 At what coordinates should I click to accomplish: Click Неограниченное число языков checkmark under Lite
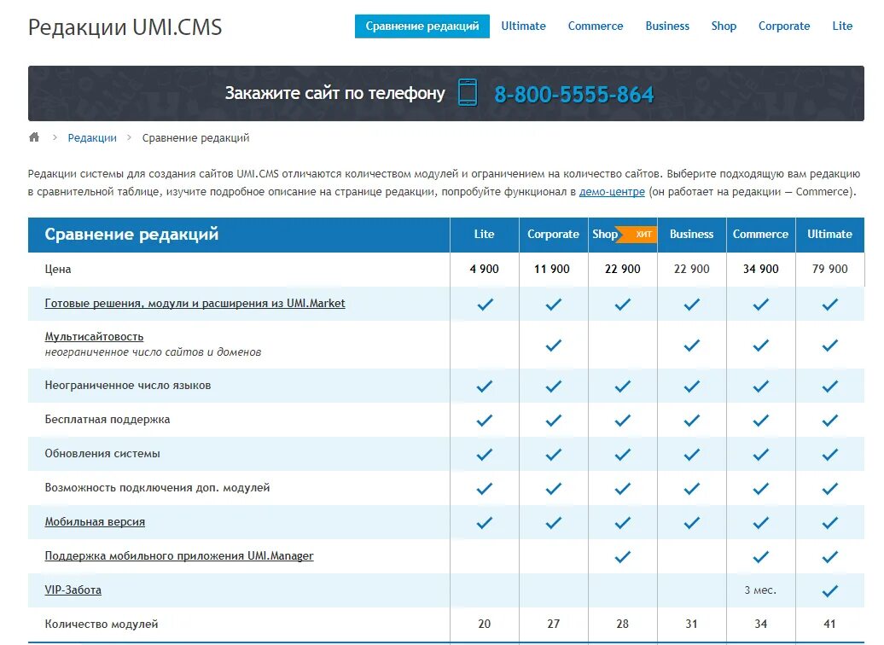(485, 386)
